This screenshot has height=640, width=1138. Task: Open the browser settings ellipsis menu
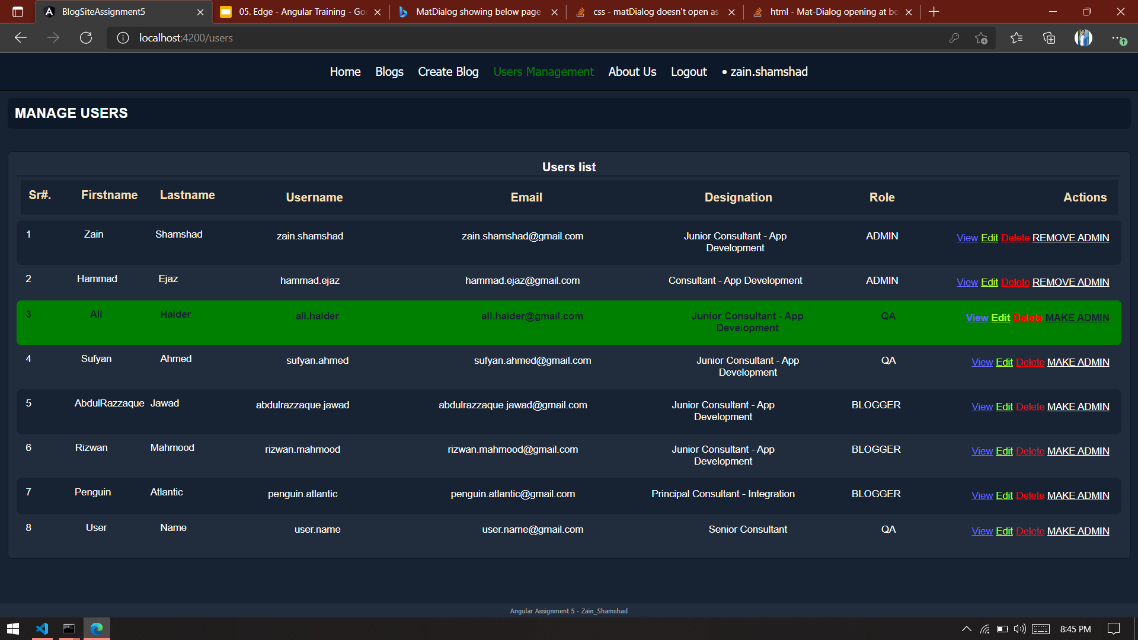point(1119,37)
